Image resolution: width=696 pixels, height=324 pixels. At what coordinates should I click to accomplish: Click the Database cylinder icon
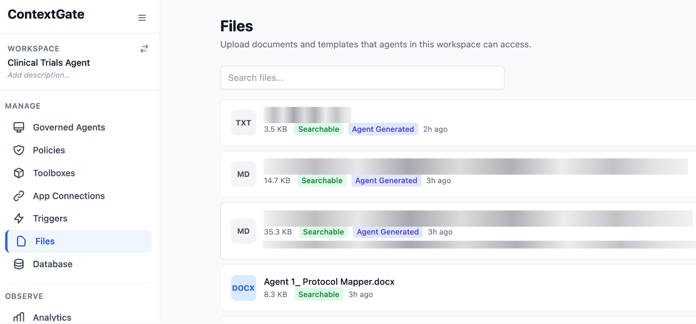pos(19,264)
